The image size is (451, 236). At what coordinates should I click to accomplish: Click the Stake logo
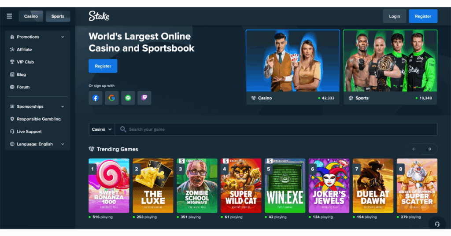point(99,16)
